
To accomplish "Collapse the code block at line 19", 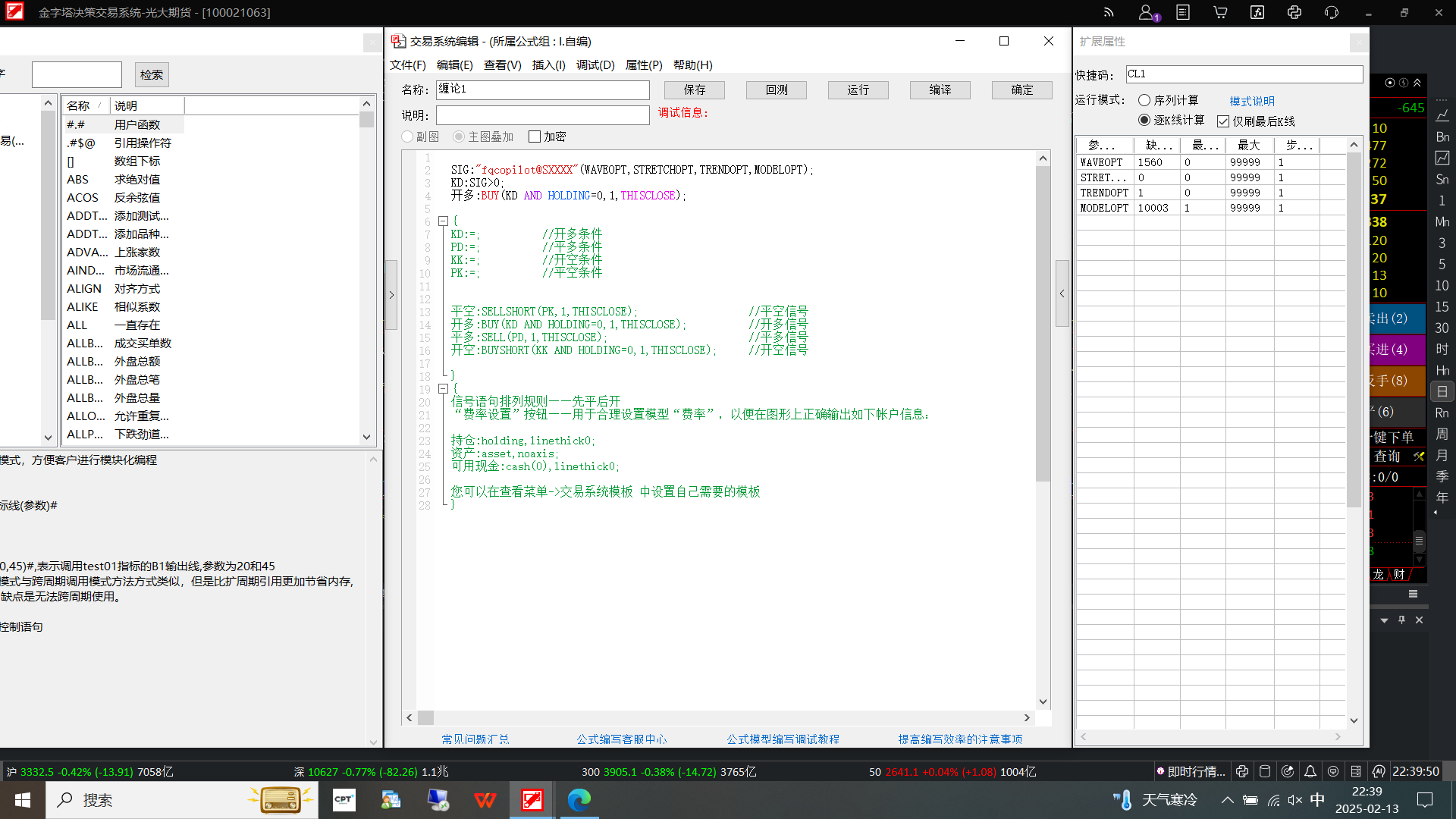I will [443, 388].
